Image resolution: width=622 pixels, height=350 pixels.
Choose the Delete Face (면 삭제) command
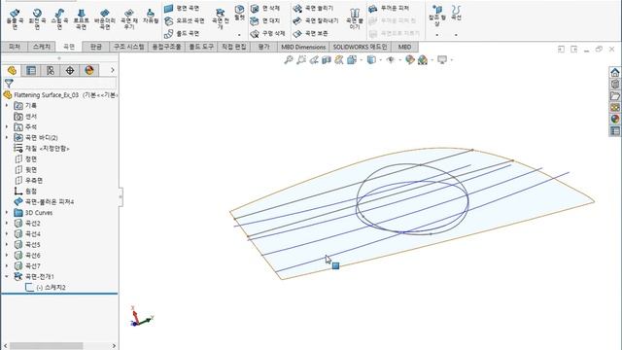(x=265, y=8)
